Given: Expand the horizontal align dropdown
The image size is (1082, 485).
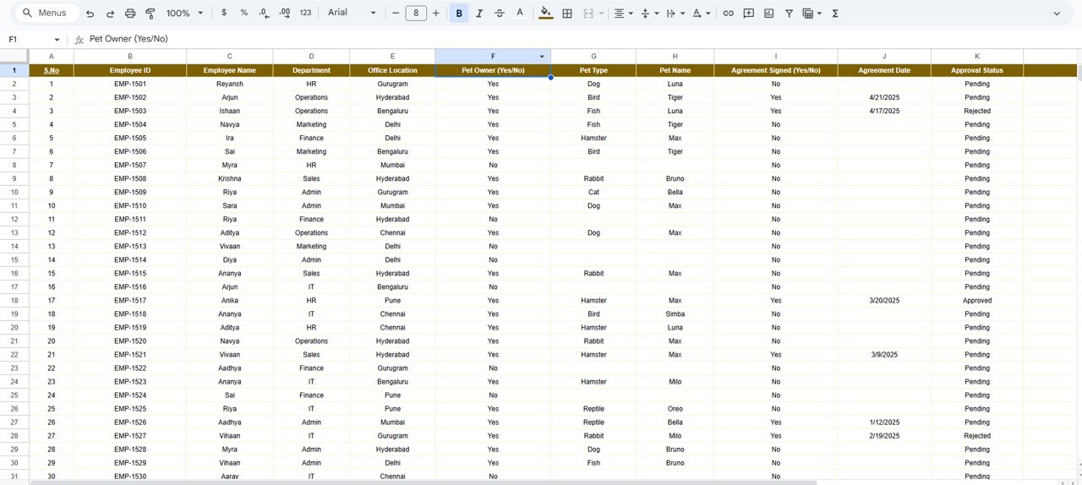Looking at the screenshot, I should tap(623, 14).
